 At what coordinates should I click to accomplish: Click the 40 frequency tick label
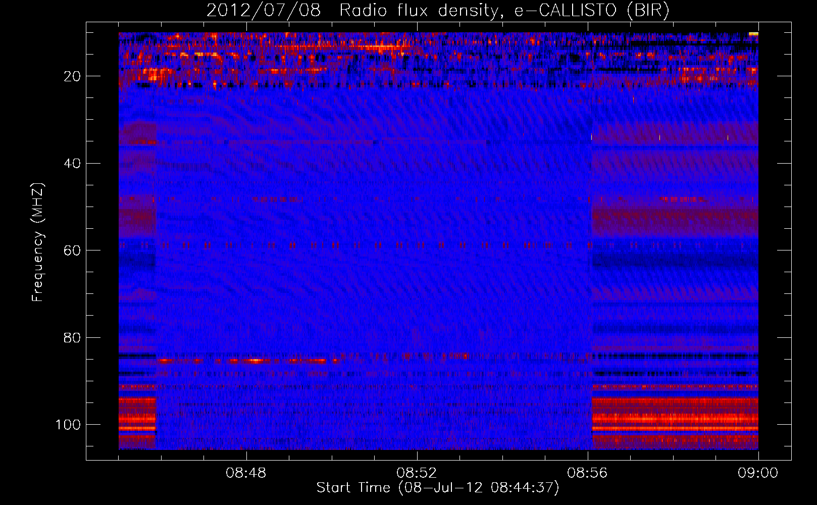(73, 164)
